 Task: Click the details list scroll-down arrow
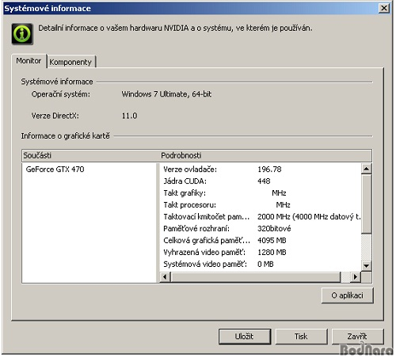[x=366, y=265]
